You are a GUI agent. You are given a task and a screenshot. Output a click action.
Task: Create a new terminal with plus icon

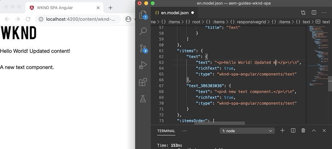tap(282, 131)
